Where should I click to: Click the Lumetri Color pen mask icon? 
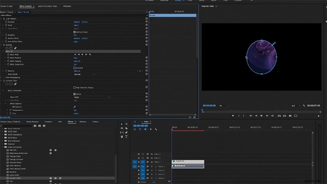click(x=15, y=84)
